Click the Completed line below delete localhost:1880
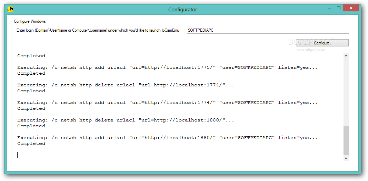The width and height of the screenshot is (368, 181). (x=31, y=126)
